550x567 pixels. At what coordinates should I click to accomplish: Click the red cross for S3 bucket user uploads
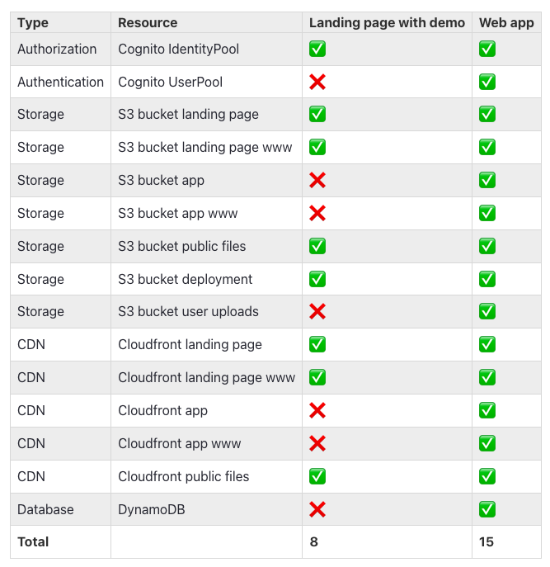coord(317,311)
